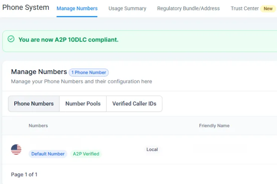Image resolution: width=277 pixels, height=184 pixels.
Task: Open the Manage Numbers top tab
Action: (x=77, y=8)
